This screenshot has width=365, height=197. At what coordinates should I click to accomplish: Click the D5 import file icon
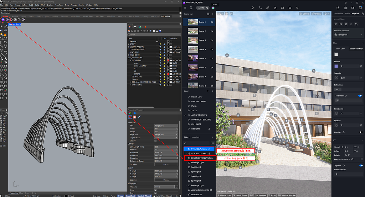click(191, 8)
